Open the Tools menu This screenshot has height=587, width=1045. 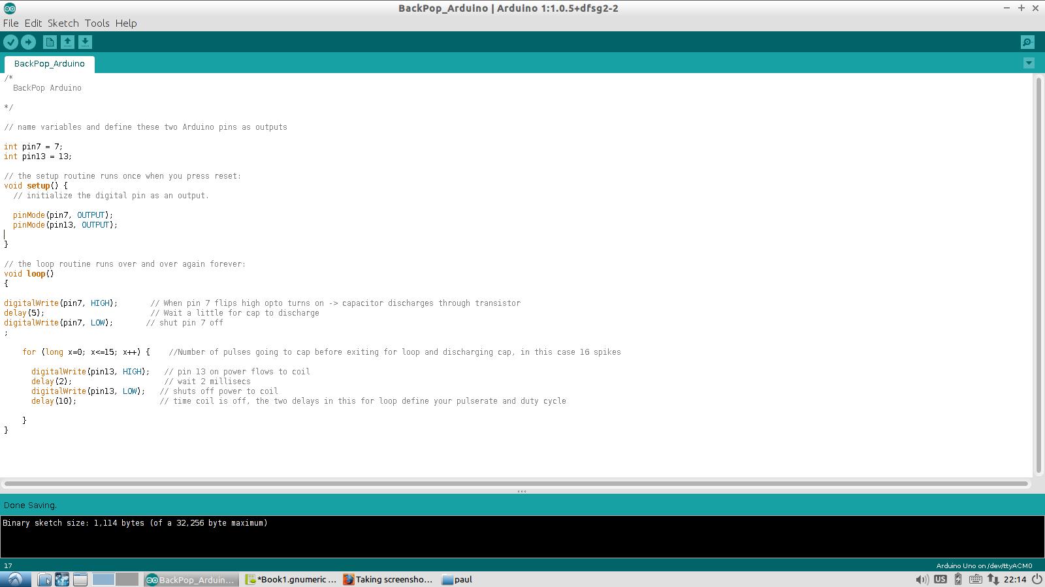(x=97, y=23)
